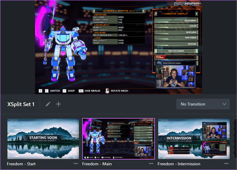This screenshot has width=237, height=170.
Task: Go to next Overall Stats page arrow
Action: [x=143, y=11]
